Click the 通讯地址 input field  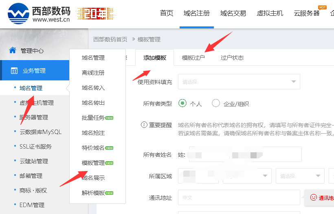click(x=239, y=198)
